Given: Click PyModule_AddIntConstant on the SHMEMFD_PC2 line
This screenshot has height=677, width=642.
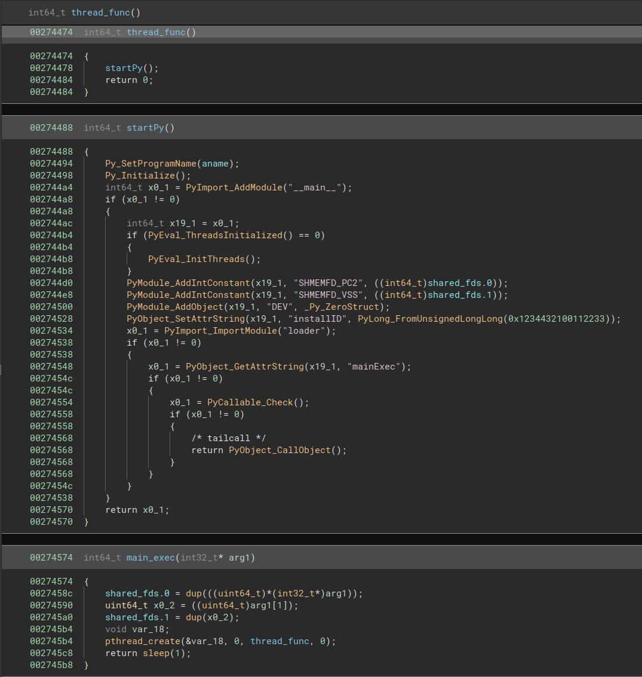Looking at the screenshot, I should click(188, 283).
